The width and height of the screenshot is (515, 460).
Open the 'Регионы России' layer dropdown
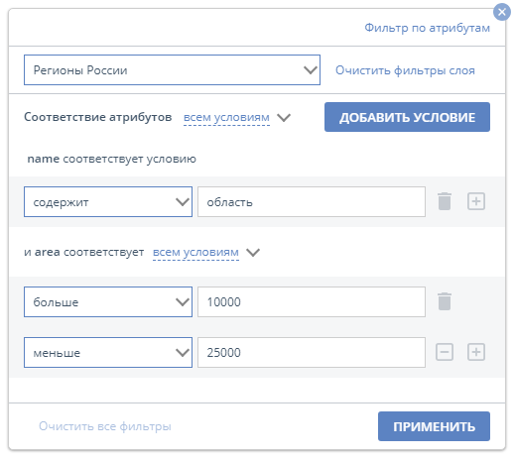[x=172, y=70]
